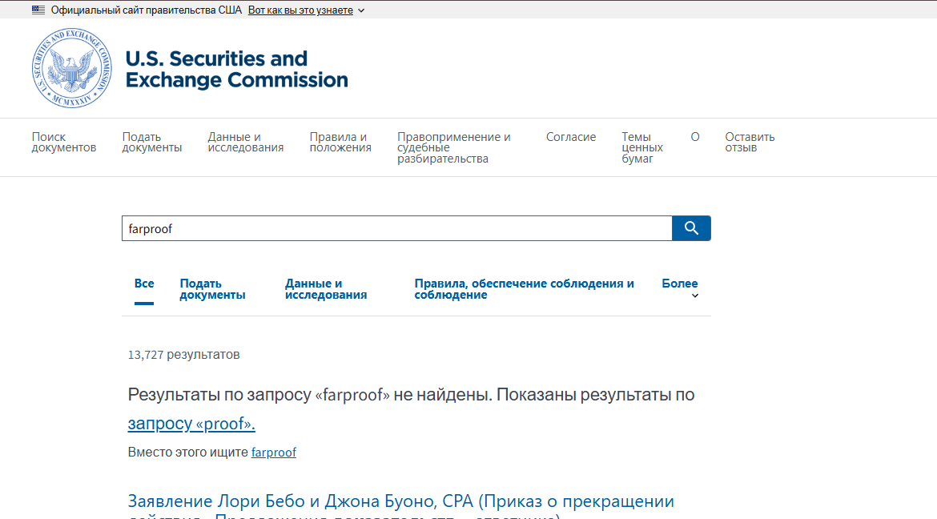Open "Темы ценных бумаг" menu item
The width and height of the screenshot is (937, 519).
click(642, 148)
